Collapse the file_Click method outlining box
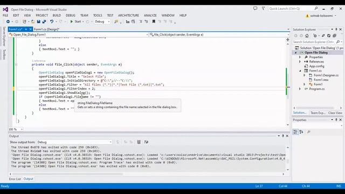Viewport: 345px width, 194px height. point(16,65)
